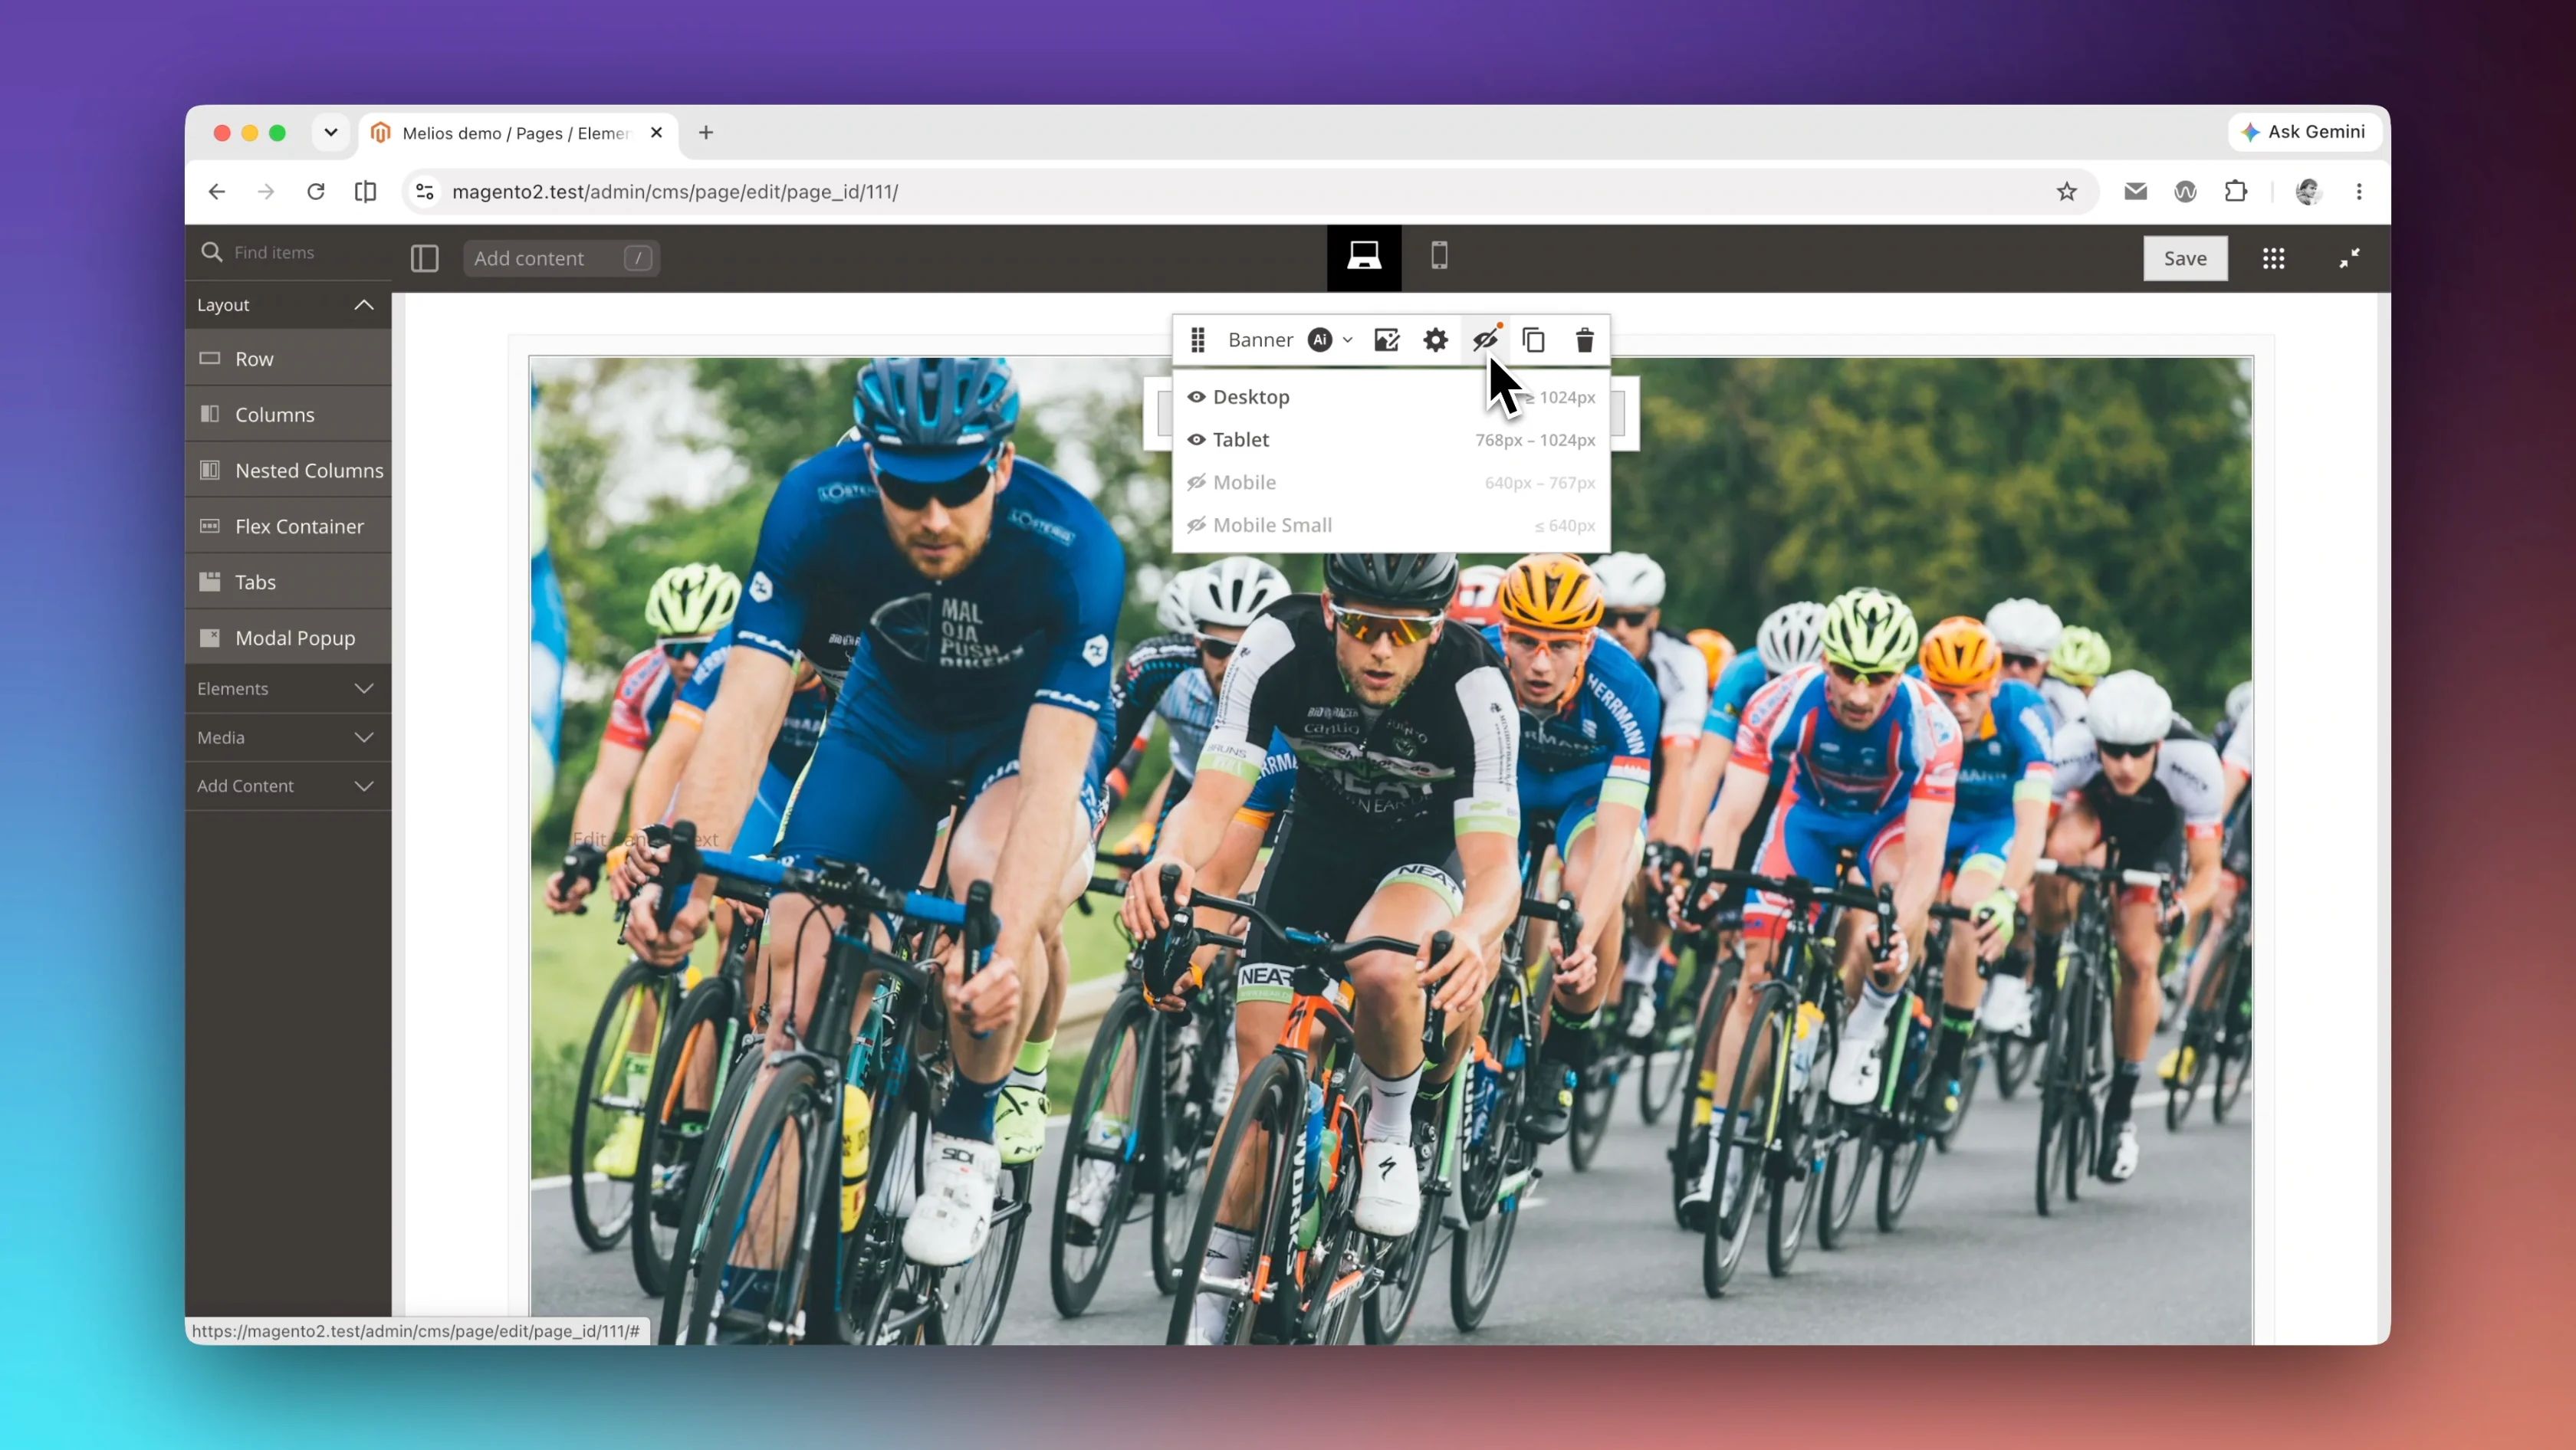2576x1450 pixels.
Task: Switch to desktop preview mode
Action: pos(1364,257)
